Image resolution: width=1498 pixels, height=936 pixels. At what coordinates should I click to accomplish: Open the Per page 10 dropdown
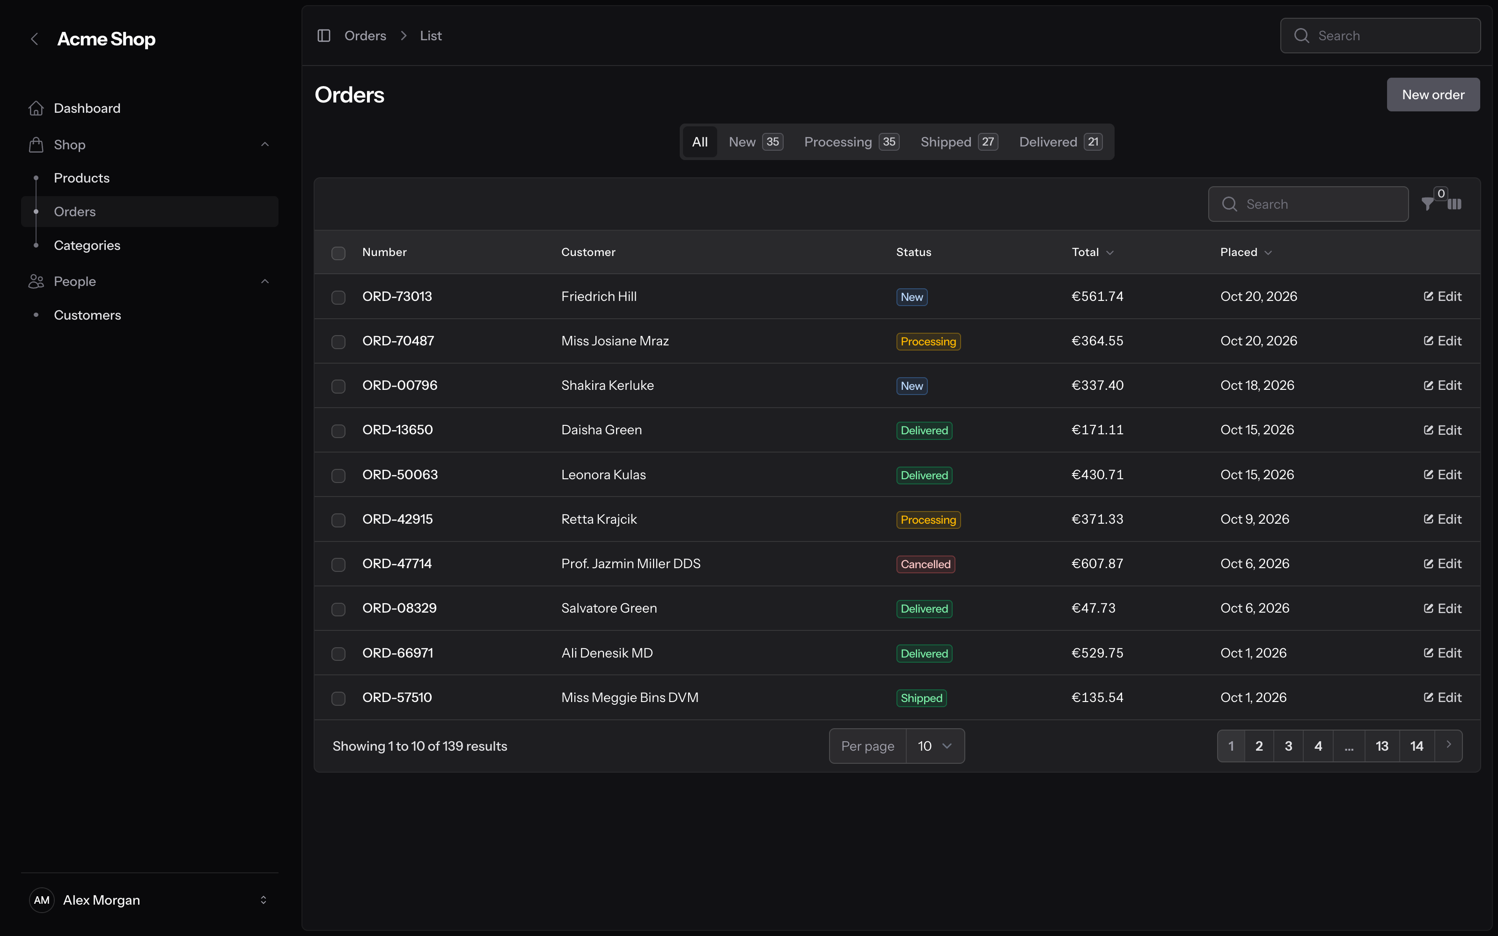(935, 746)
